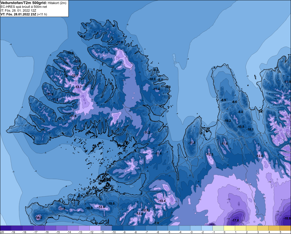This screenshot has height=234, width=291.
Task: Click the -10.1 temperature label
Action: tap(250, 129)
